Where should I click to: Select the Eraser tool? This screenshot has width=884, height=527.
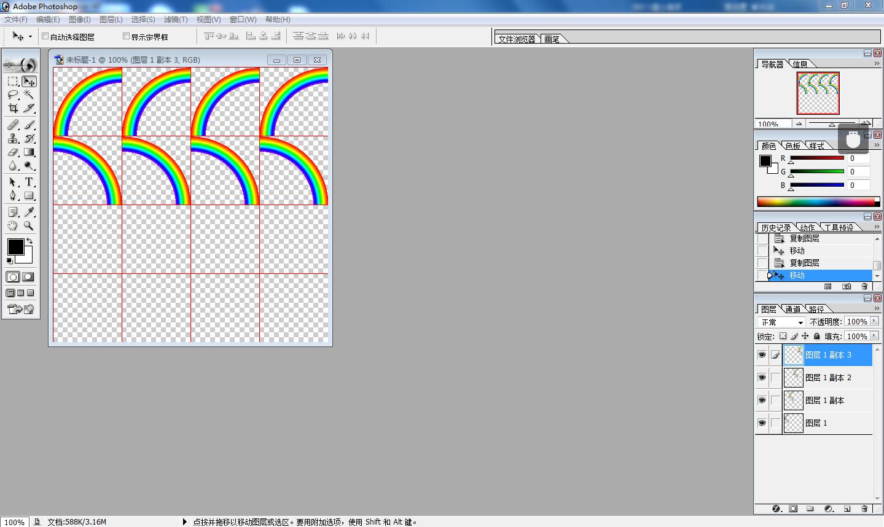(13, 152)
